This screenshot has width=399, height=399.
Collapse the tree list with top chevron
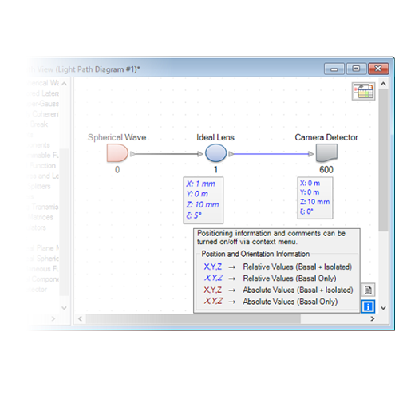coord(64,84)
